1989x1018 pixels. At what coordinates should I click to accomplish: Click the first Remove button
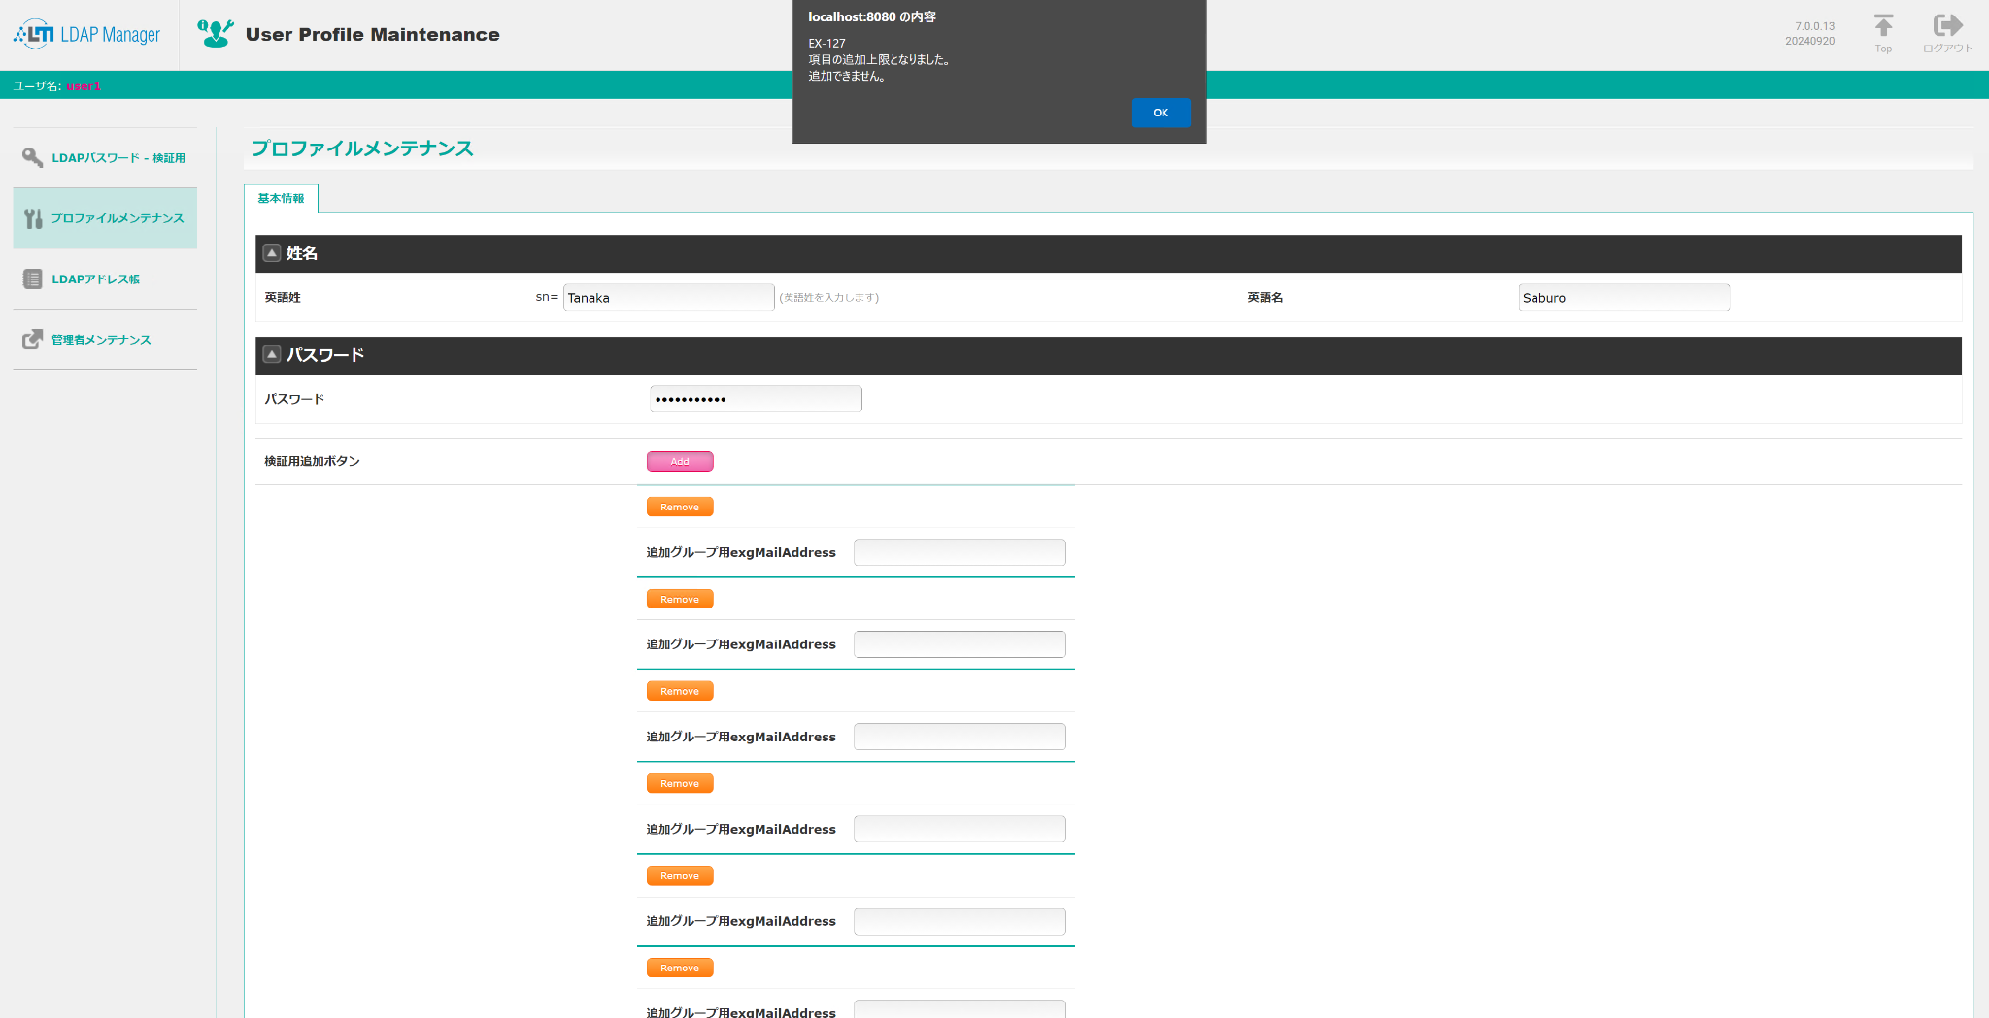point(680,507)
